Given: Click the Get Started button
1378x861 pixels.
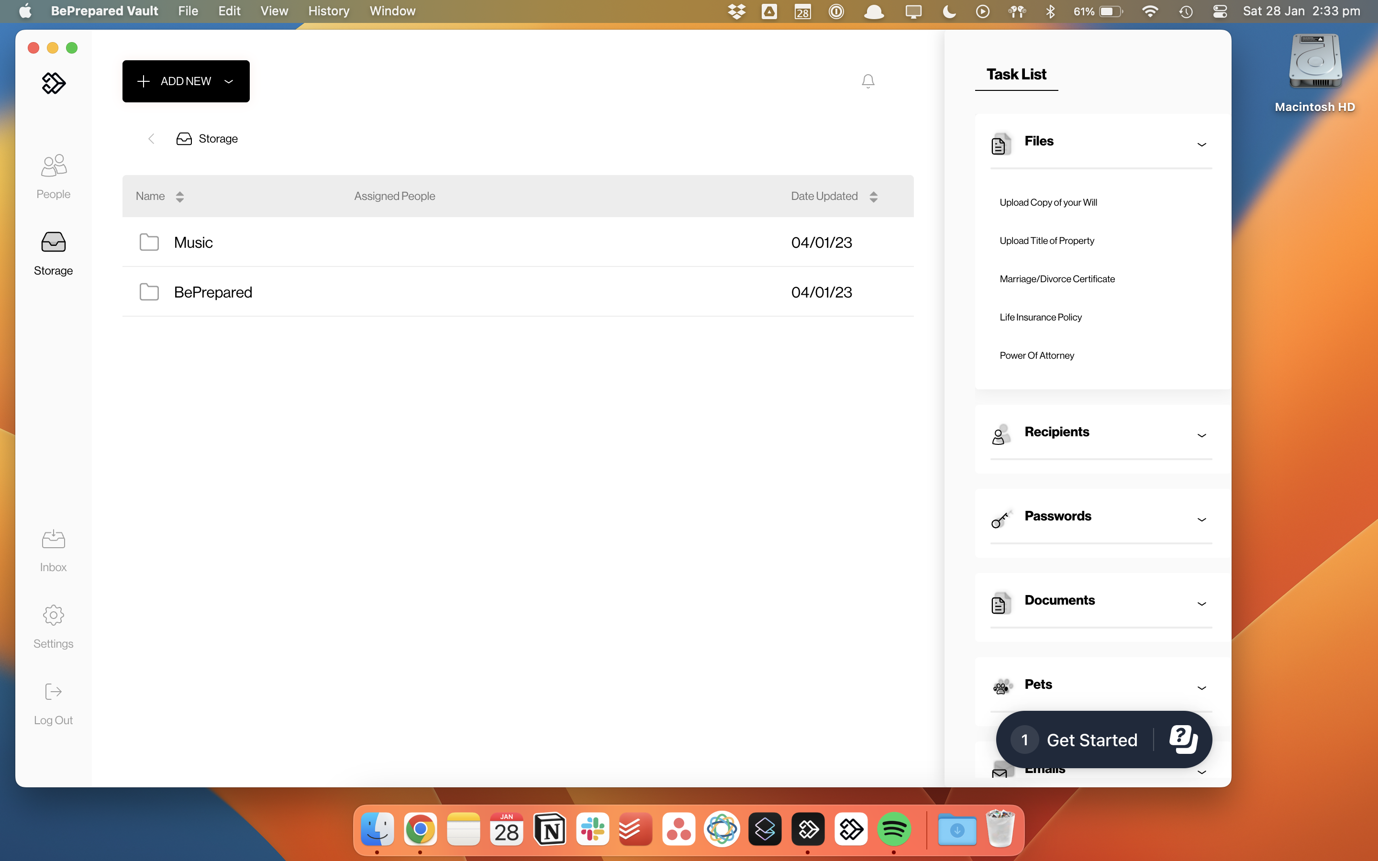Looking at the screenshot, I should click(x=1091, y=739).
